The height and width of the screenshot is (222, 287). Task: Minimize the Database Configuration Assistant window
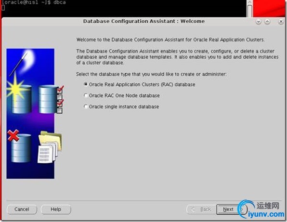point(259,22)
